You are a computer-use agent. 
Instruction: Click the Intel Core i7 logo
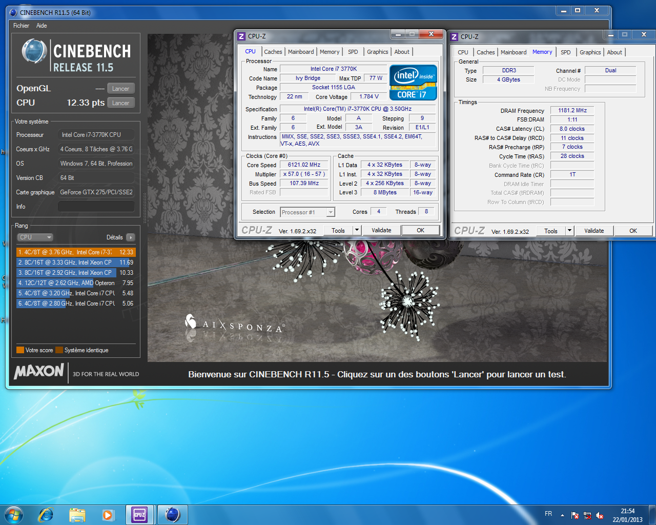click(x=413, y=82)
